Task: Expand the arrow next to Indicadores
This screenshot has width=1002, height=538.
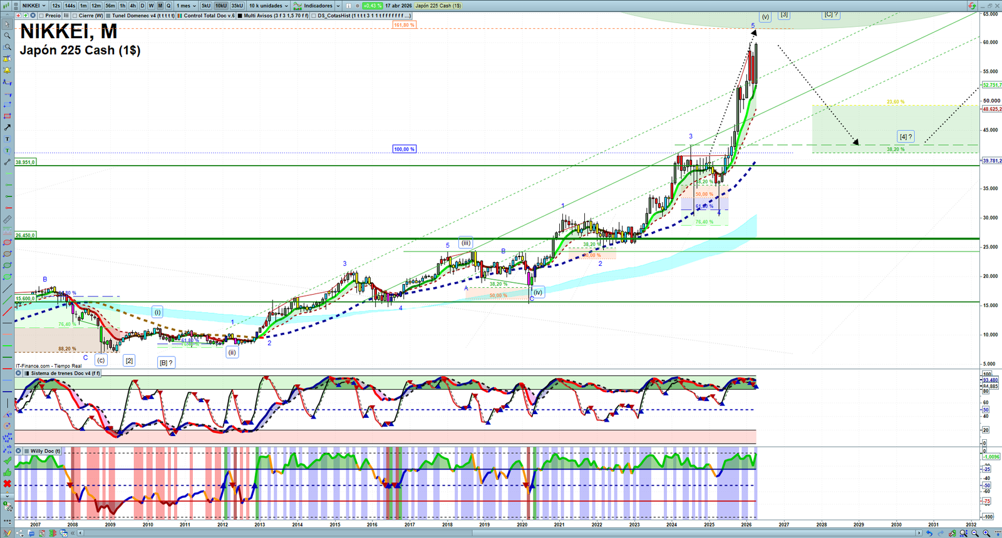Action: 338,6
